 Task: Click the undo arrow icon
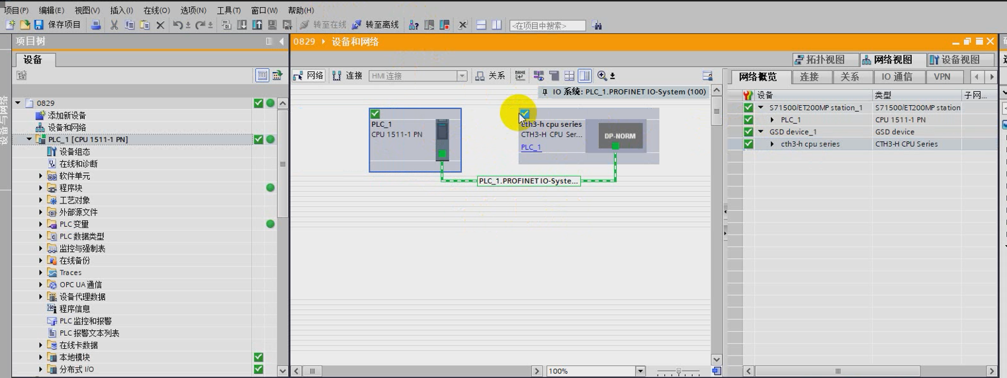(178, 25)
